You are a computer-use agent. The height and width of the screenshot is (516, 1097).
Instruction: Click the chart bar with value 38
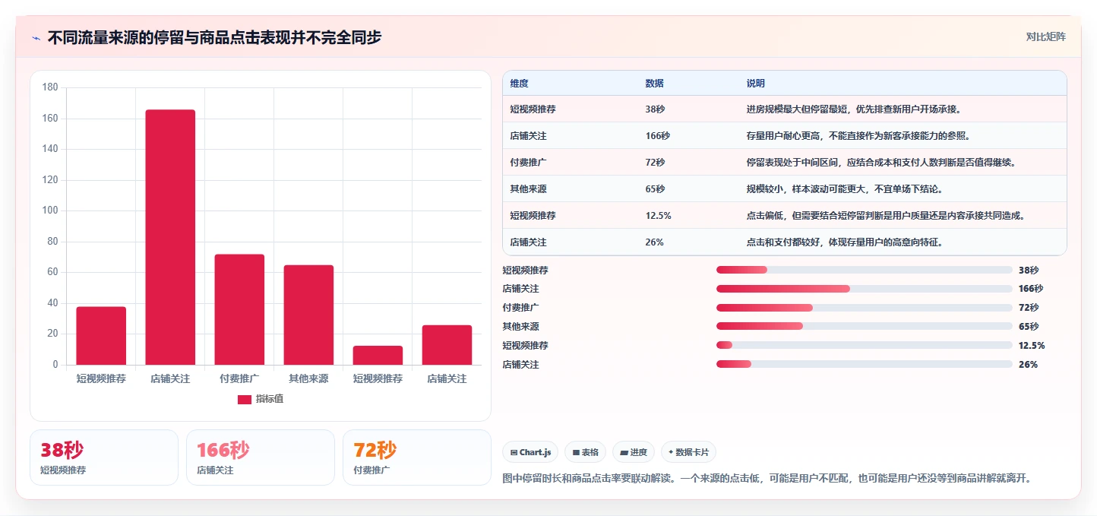(x=101, y=335)
